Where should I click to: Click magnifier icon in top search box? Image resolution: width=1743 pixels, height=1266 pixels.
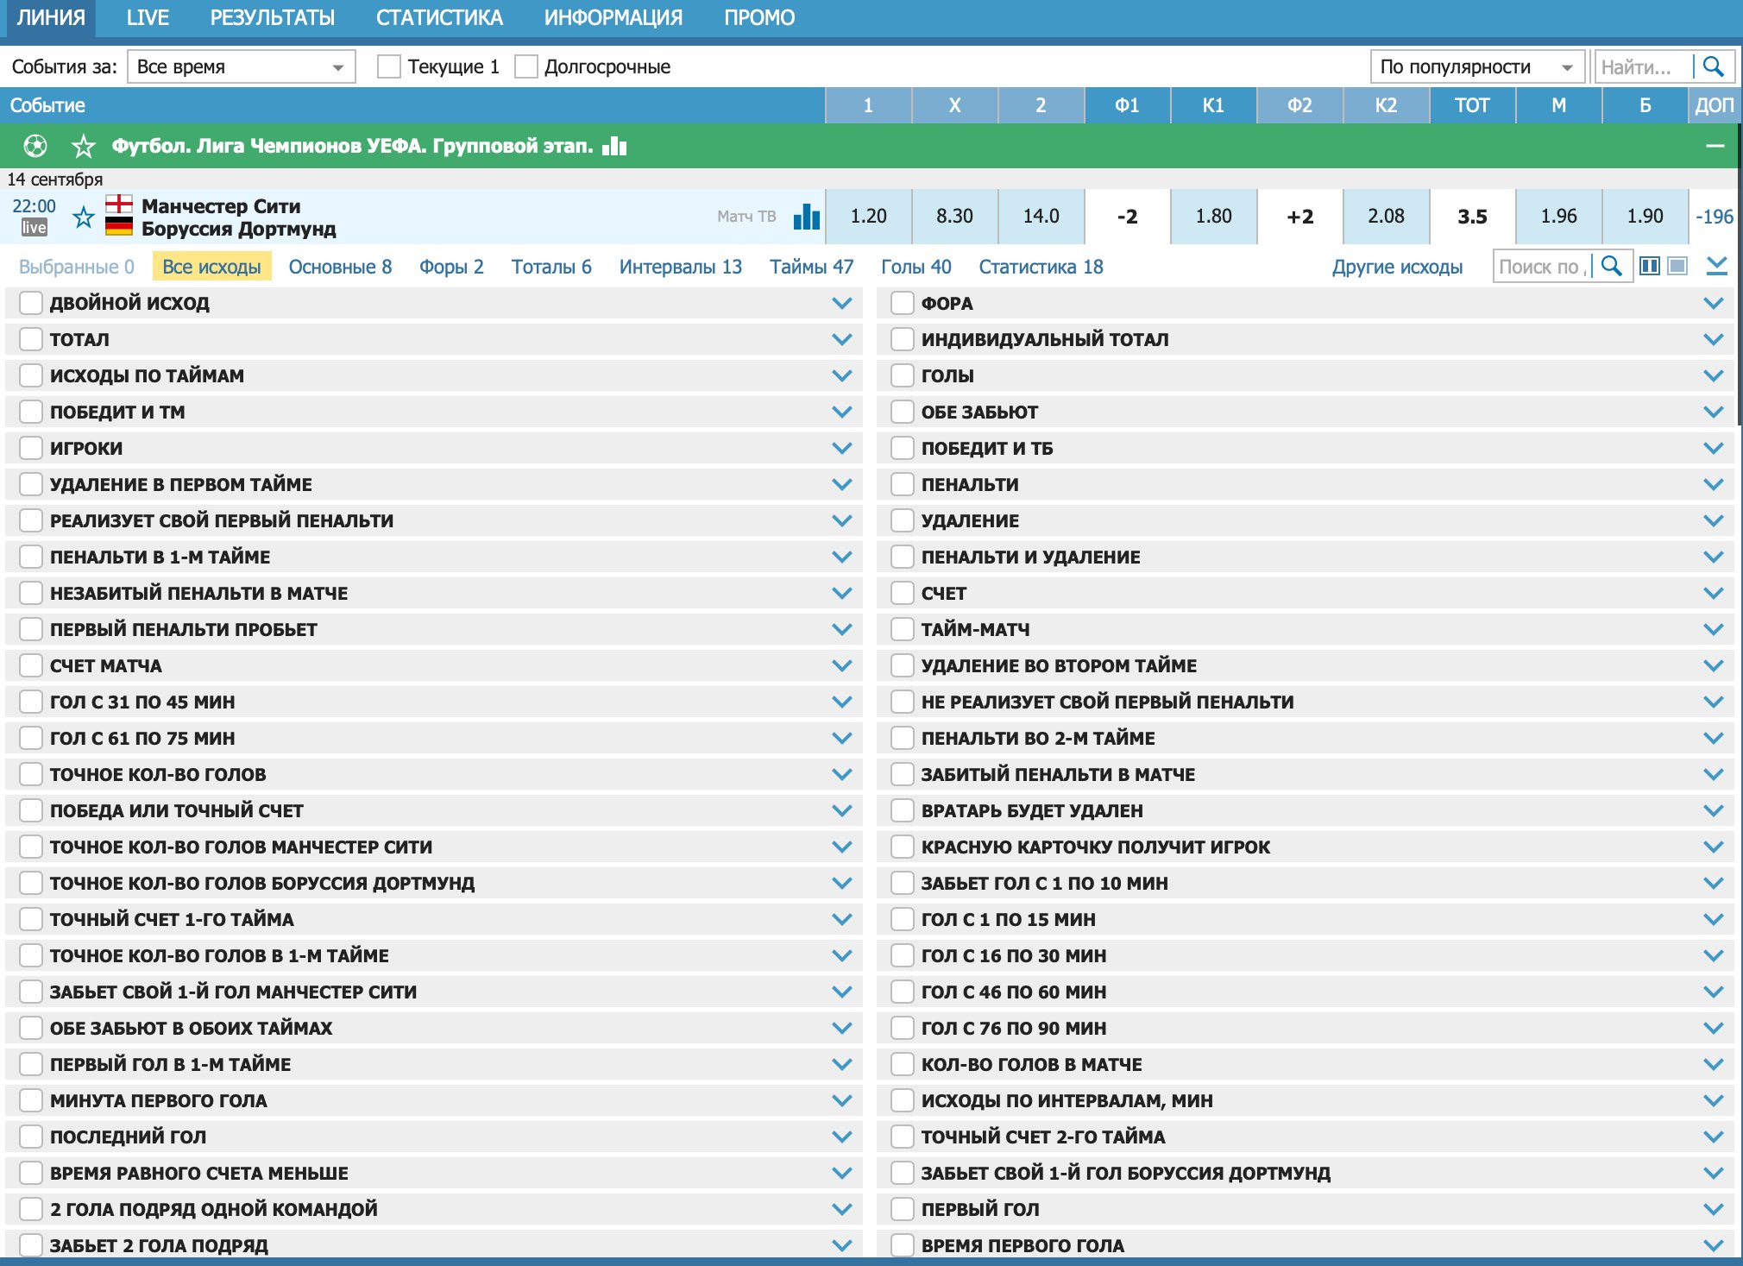(x=1714, y=66)
